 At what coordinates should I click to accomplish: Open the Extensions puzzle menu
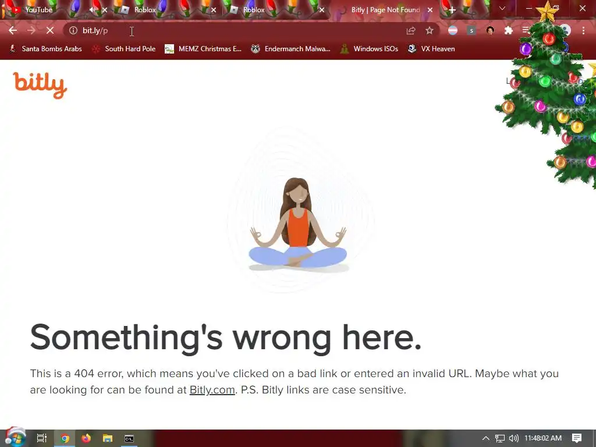point(509,30)
